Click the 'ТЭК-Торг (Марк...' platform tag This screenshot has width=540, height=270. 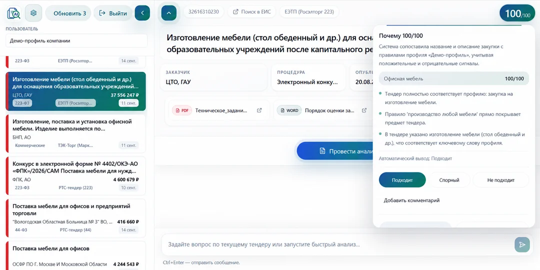75,145
